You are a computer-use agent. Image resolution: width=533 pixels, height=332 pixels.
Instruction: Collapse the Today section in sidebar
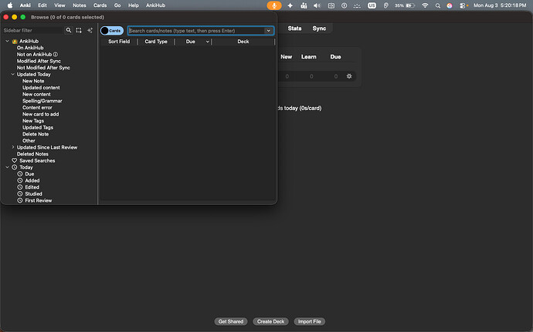(x=7, y=167)
